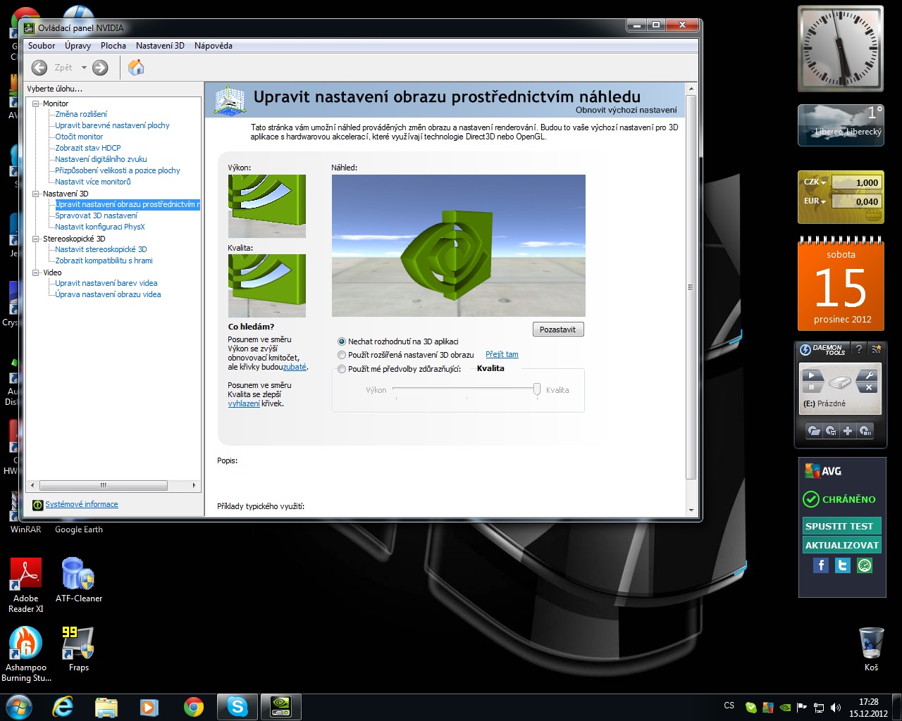This screenshot has height=721, width=902.
Task: Select Spravovat 3D nastavení
Action: [x=97, y=215]
